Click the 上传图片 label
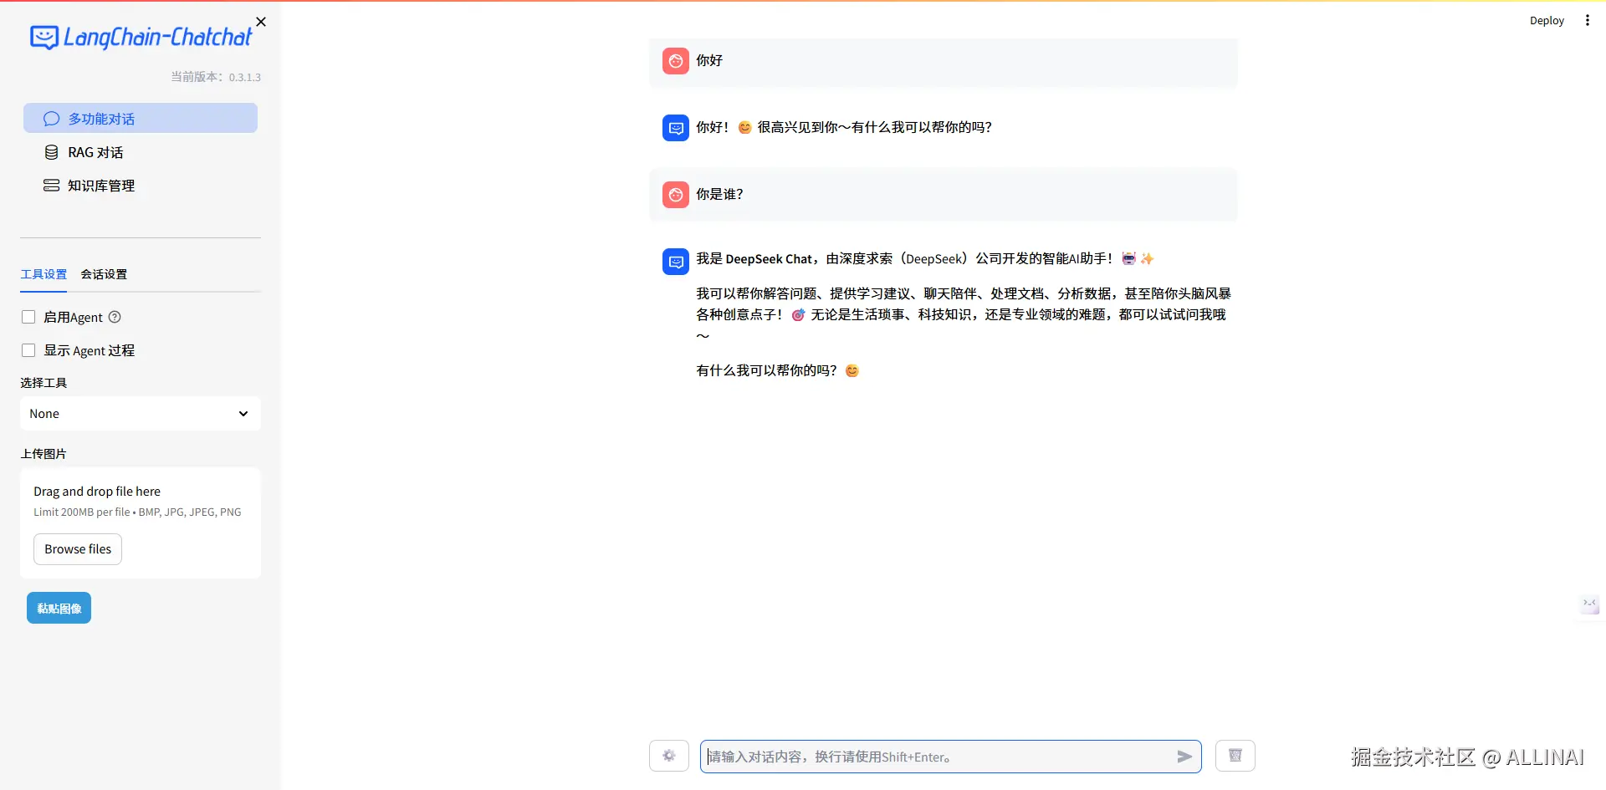The width and height of the screenshot is (1606, 790). pyautogui.click(x=43, y=454)
